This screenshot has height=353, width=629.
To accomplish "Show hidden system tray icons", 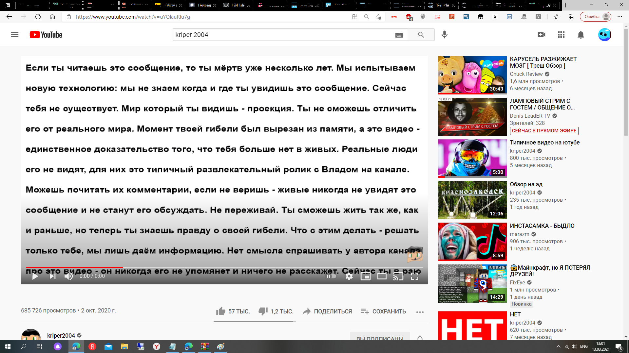I will [x=558, y=346].
